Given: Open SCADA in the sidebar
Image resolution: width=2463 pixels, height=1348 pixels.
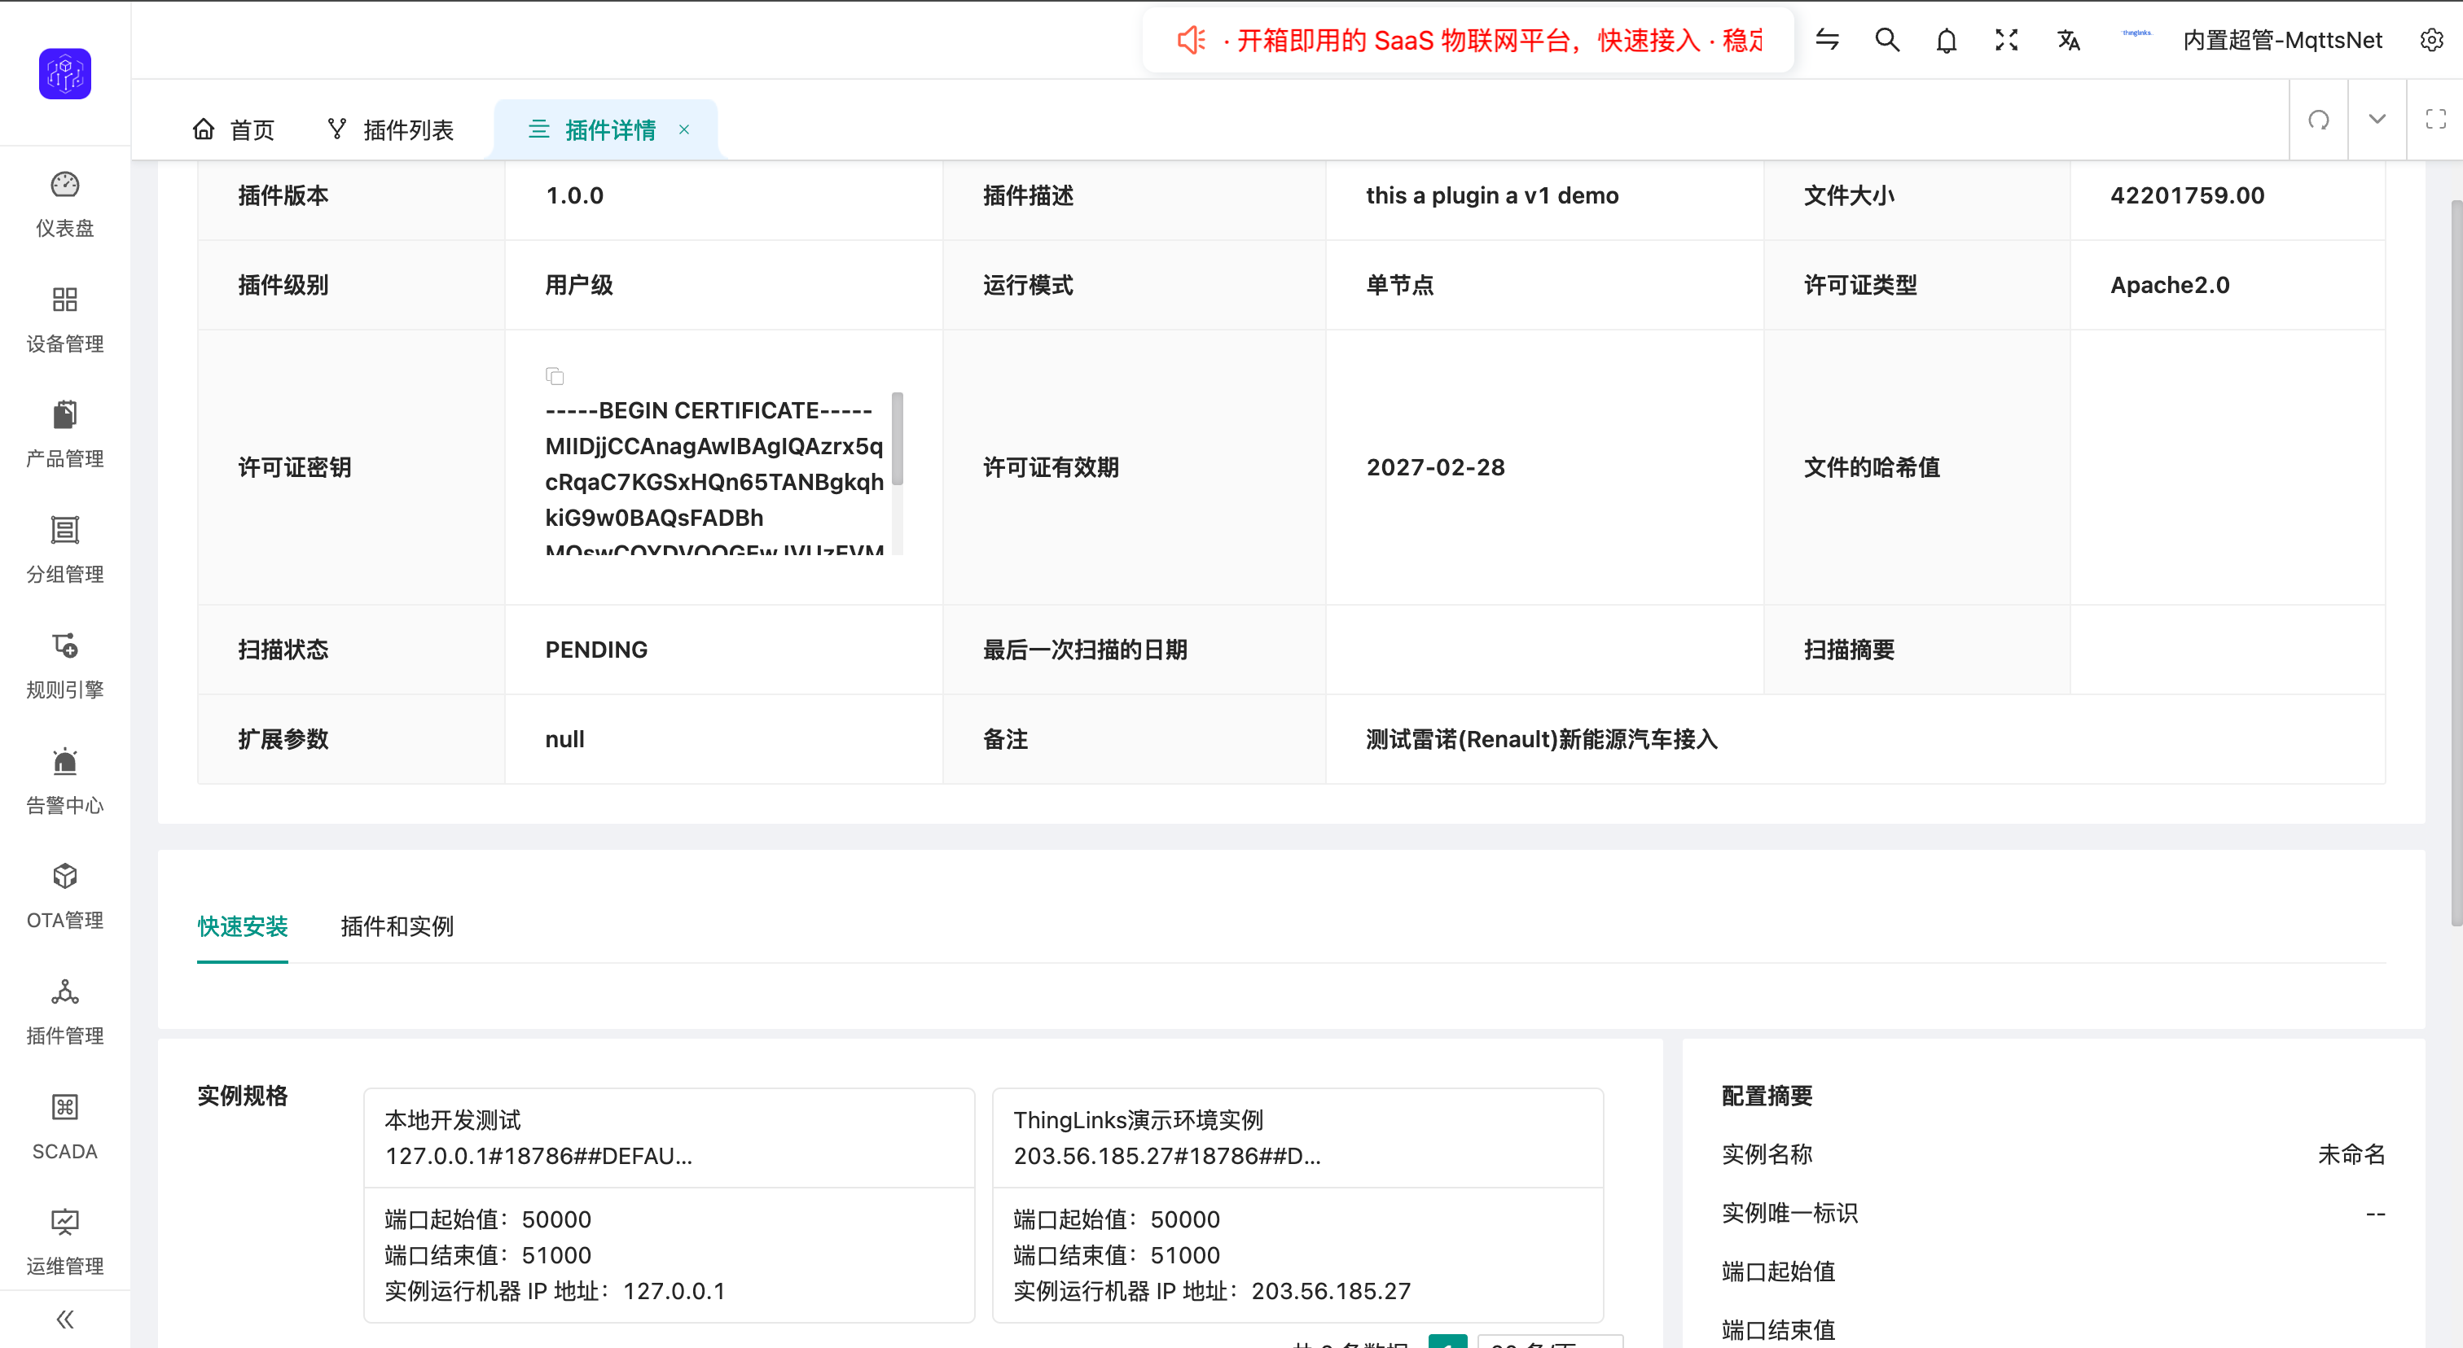Looking at the screenshot, I should tap(65, 1127).
